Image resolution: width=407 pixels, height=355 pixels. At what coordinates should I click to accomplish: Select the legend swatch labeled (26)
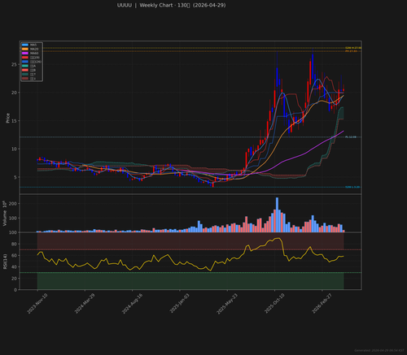click(x=25, y=62)
